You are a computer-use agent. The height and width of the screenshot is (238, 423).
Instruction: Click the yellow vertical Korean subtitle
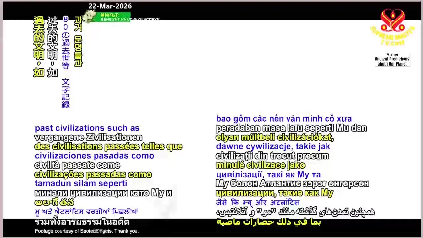point(78,42)
